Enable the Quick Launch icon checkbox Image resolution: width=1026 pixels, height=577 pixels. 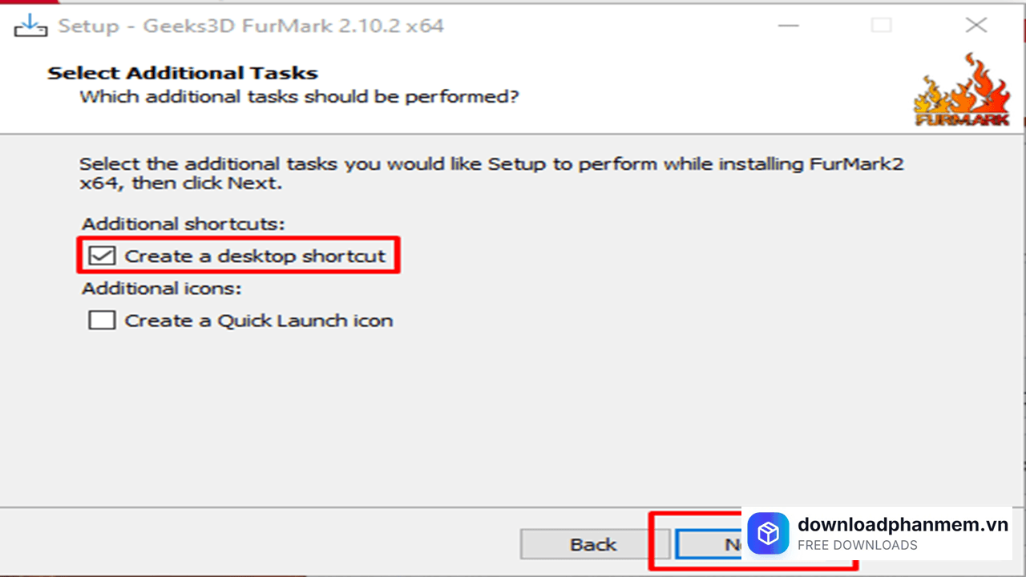102,321
